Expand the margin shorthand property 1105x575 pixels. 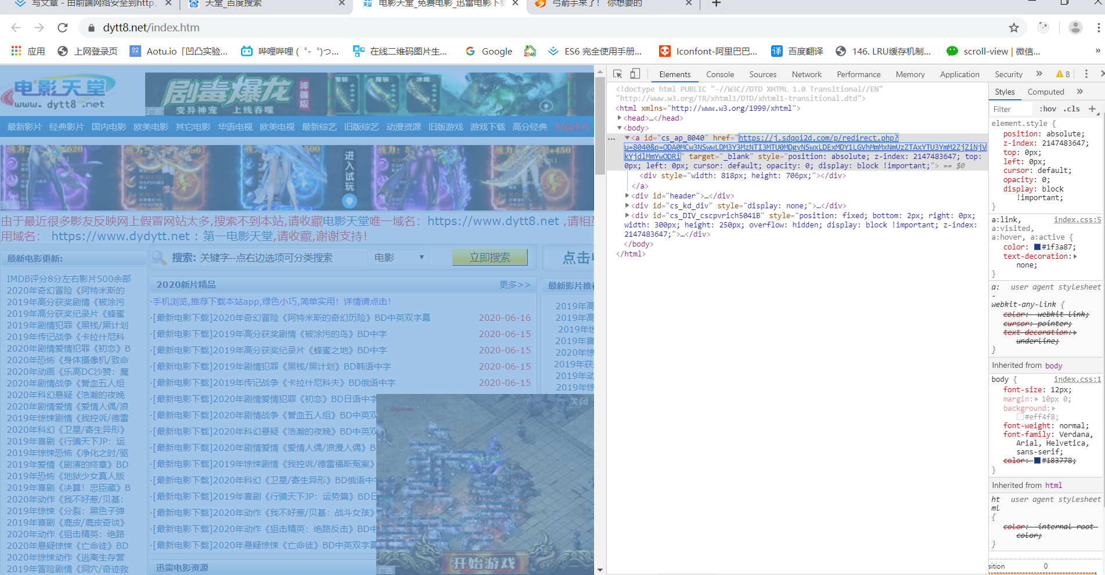(1036, 399)
